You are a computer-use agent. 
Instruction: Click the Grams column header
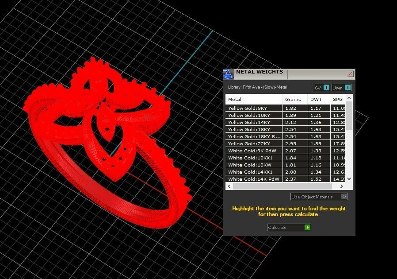295,100
